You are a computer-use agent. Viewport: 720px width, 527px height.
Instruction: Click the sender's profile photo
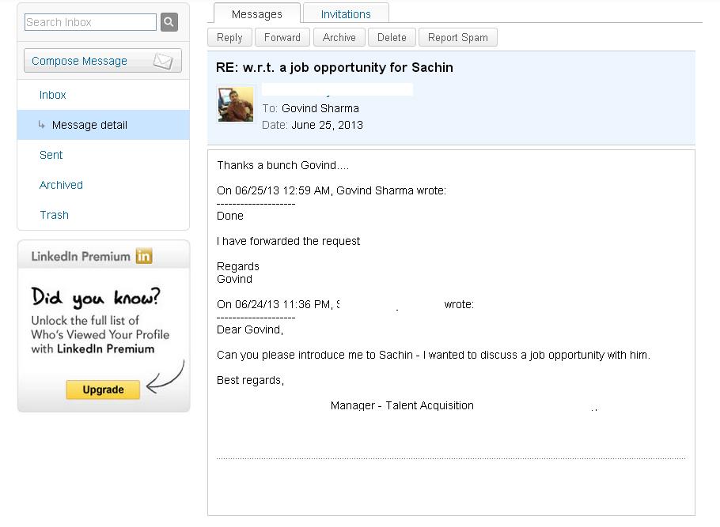pyautogui.click(x=236, y=105)
